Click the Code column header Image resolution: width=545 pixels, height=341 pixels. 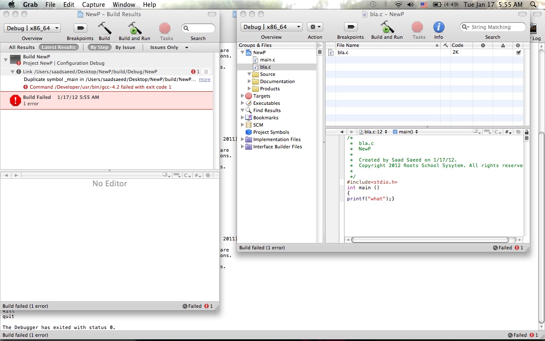click(x=462, y=45)
